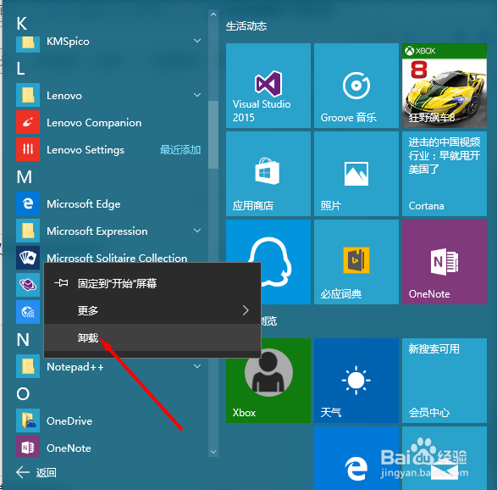Jump via the letter M header
The width and height of the screenshot is (497, 490).
[x=24, y=177]
